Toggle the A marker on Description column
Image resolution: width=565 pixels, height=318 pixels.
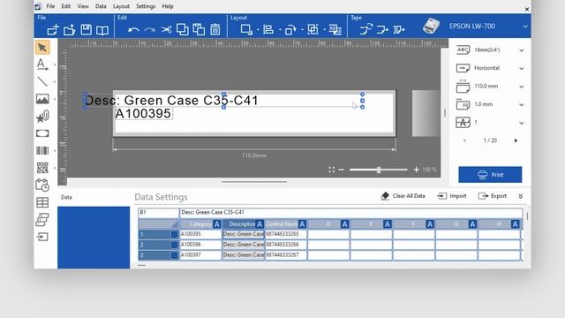[260, 224]
